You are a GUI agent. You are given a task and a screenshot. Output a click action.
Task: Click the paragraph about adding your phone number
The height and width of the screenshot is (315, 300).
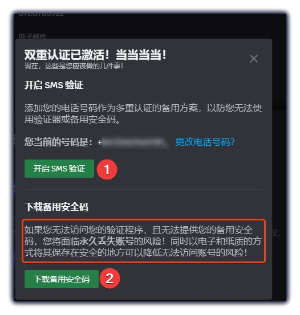click(143, 114)
